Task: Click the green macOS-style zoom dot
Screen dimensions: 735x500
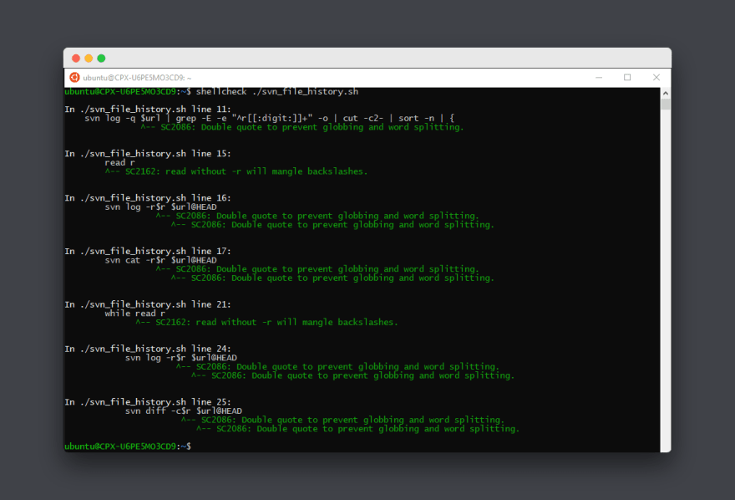Action: (x=101, y=59)
